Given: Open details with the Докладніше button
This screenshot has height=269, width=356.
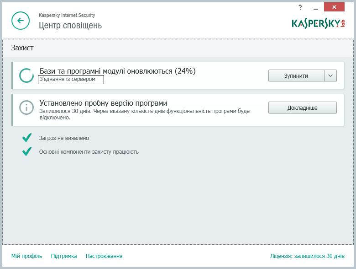Looking at the screenshot, I should [303, 108].
